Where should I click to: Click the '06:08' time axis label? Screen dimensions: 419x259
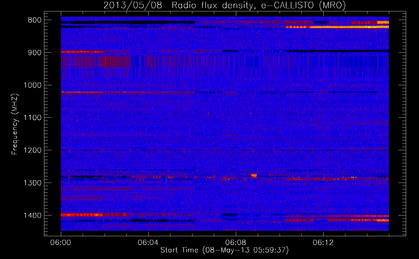click(236, 243)
